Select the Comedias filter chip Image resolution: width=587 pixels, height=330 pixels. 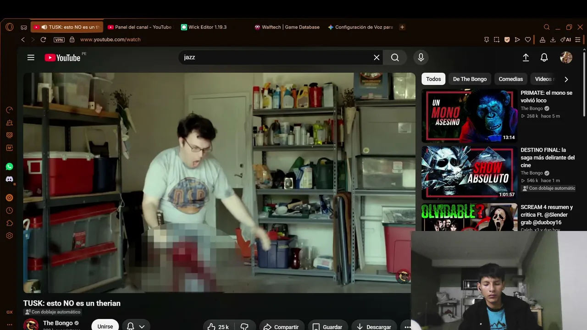pos(511,79)
